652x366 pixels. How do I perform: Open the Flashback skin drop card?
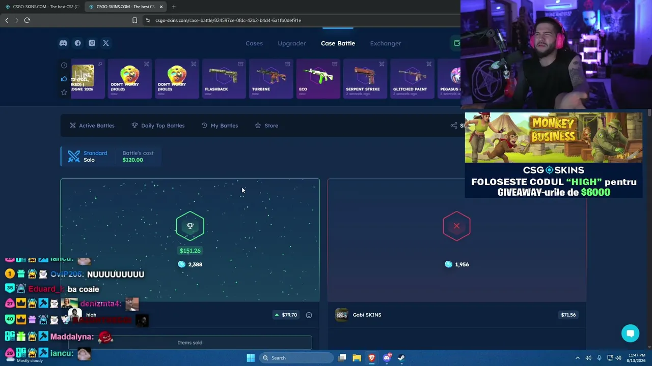click(224, 79)
